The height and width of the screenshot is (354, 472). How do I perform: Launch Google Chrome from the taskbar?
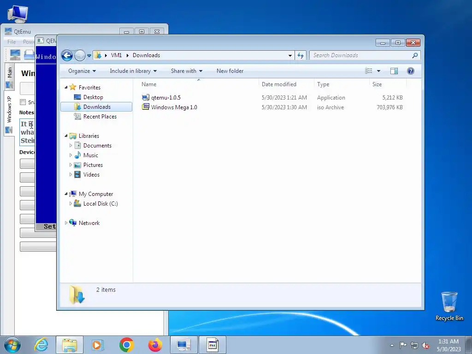[126, 345]
